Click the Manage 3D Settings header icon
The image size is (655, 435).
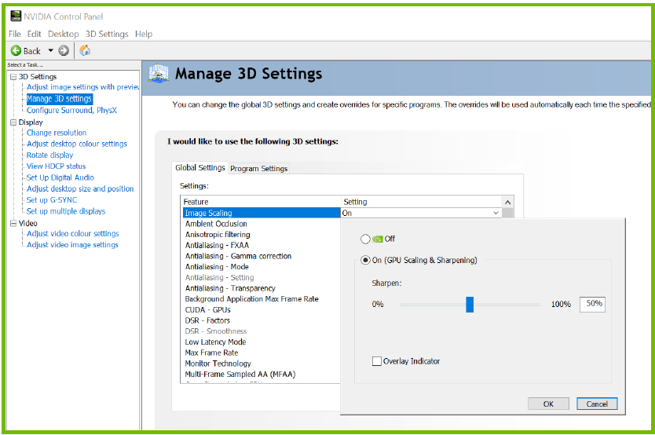coord(159,75)
